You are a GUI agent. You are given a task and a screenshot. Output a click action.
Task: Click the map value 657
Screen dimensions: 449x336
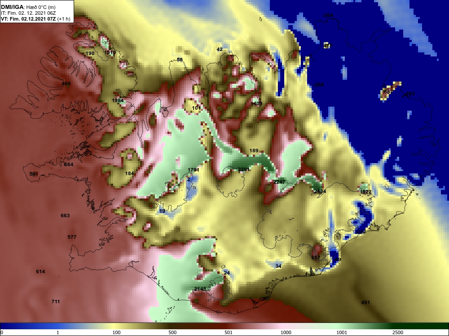click(x=316, y=258)
